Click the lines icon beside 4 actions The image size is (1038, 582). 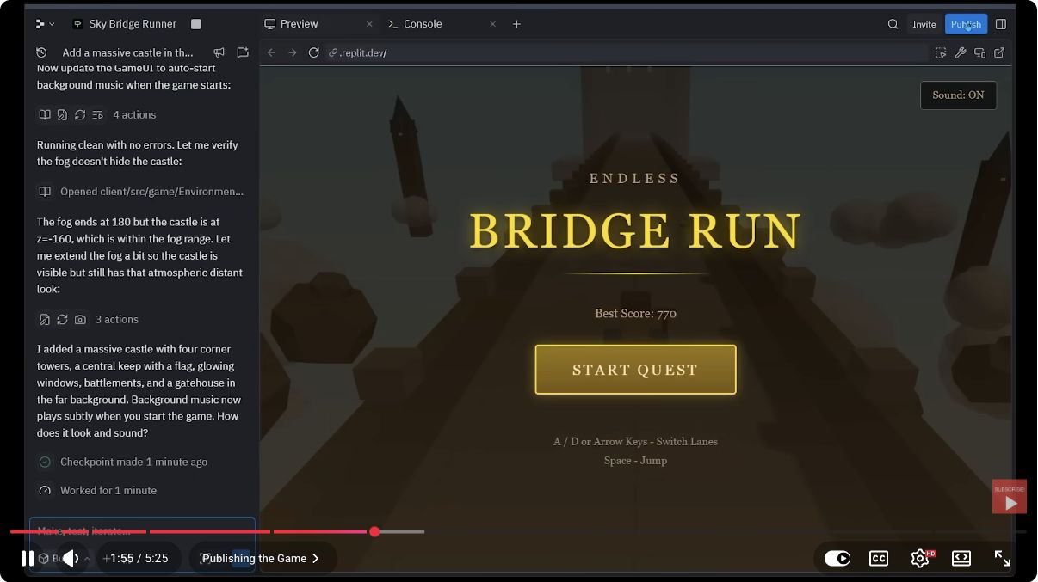click(x=97, y=114)
